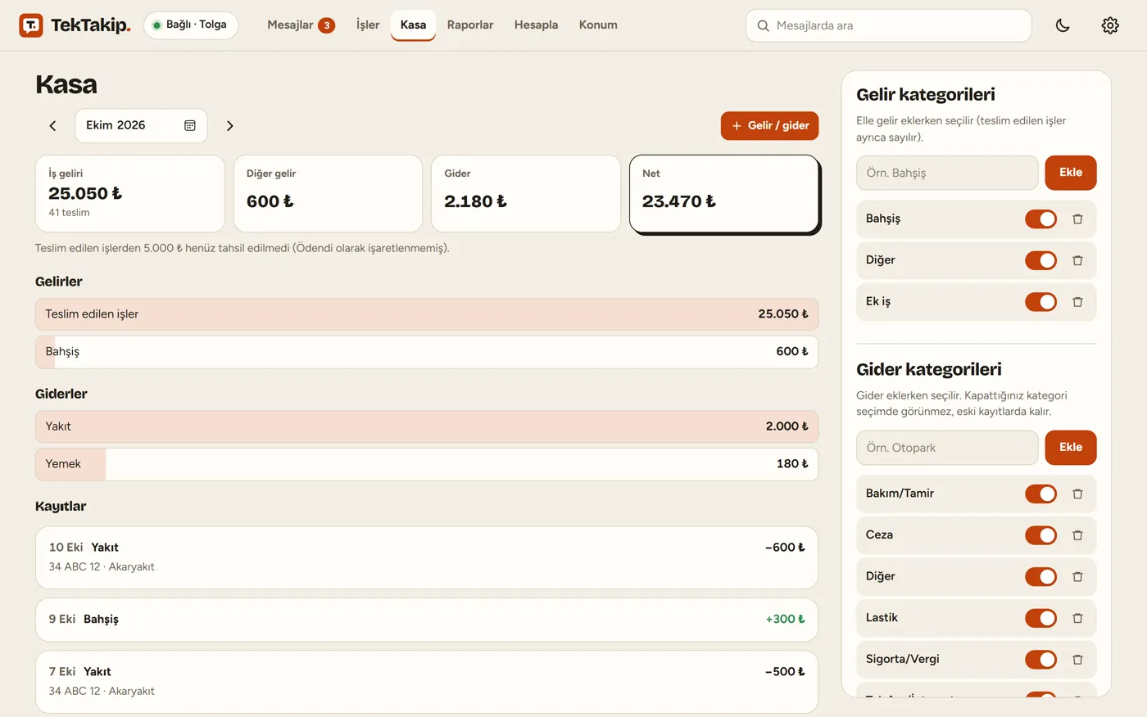Click the TekTakip logo icon
1147x717 pixels.
(31, 25)
